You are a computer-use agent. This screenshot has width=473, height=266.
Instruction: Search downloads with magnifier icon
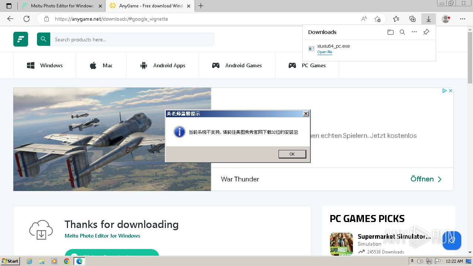402,32
